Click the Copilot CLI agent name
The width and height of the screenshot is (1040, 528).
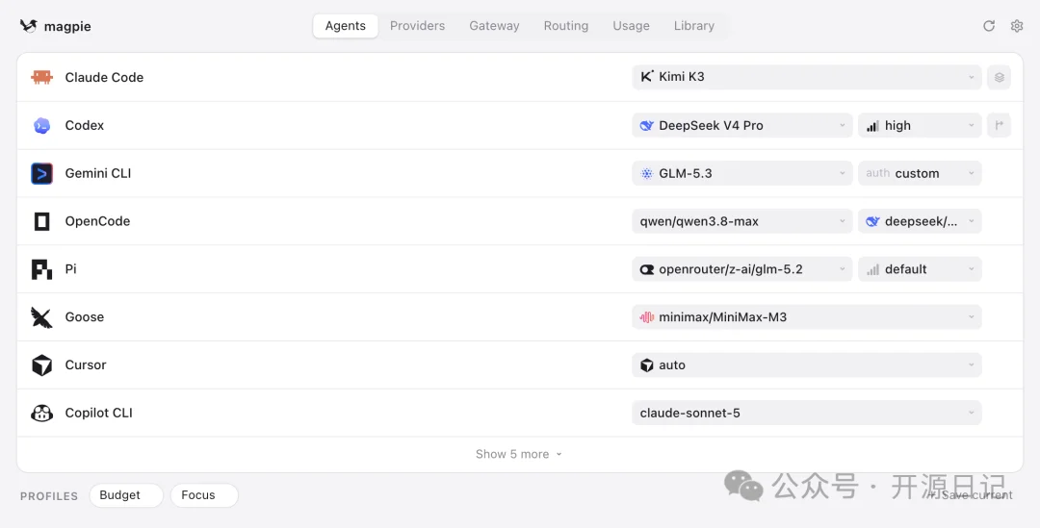[x=99, y=414]
